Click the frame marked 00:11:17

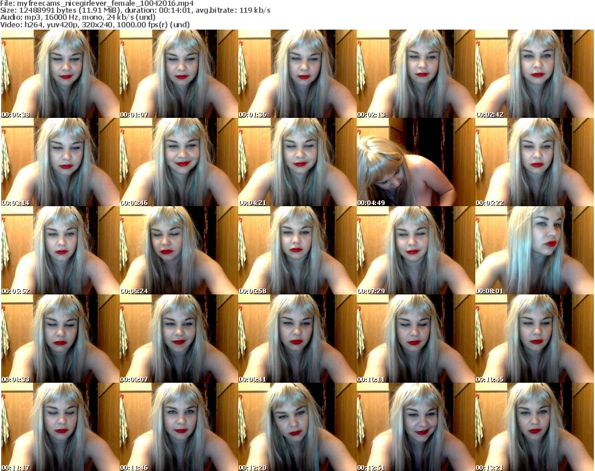tap(60, 427)
